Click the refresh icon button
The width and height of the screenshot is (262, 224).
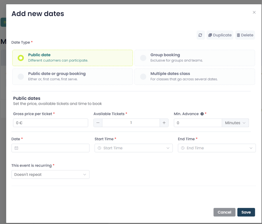coord(200,35)
